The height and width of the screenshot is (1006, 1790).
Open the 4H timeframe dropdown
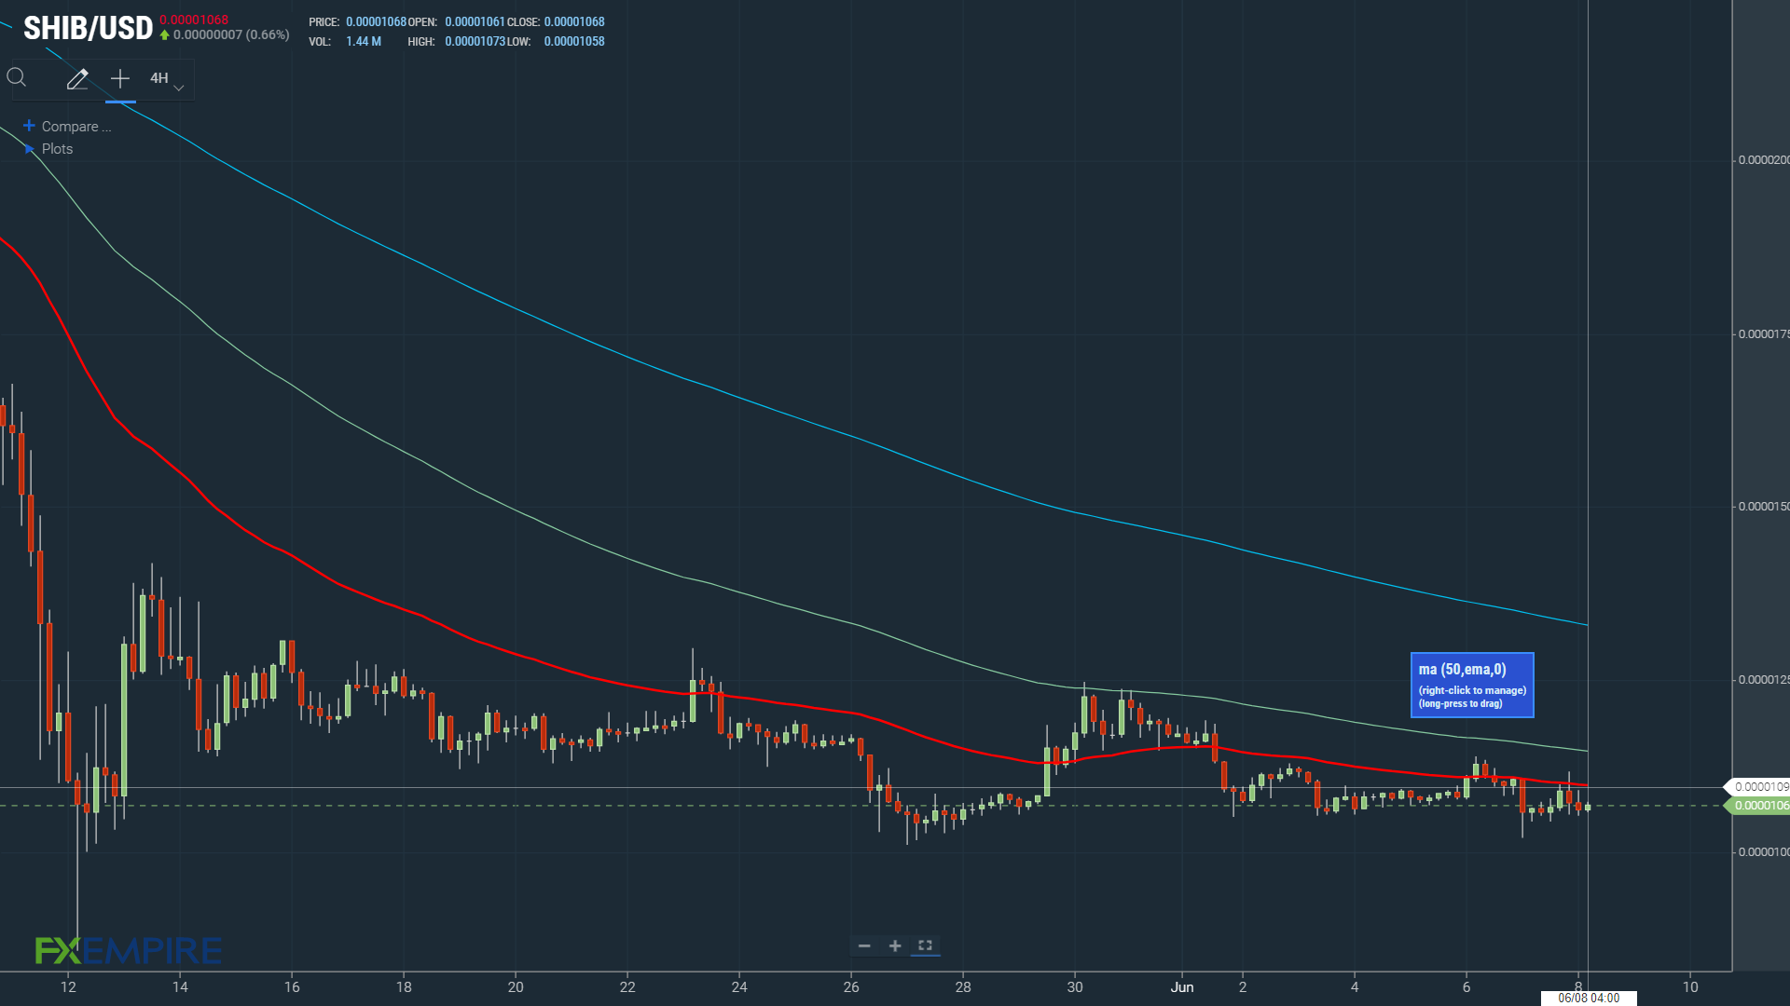(167, 79)
